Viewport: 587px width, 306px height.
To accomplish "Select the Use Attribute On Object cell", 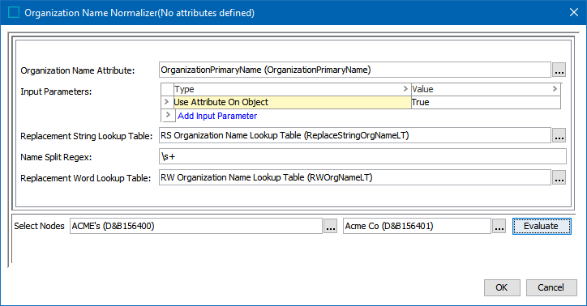I will click(292, 102).
